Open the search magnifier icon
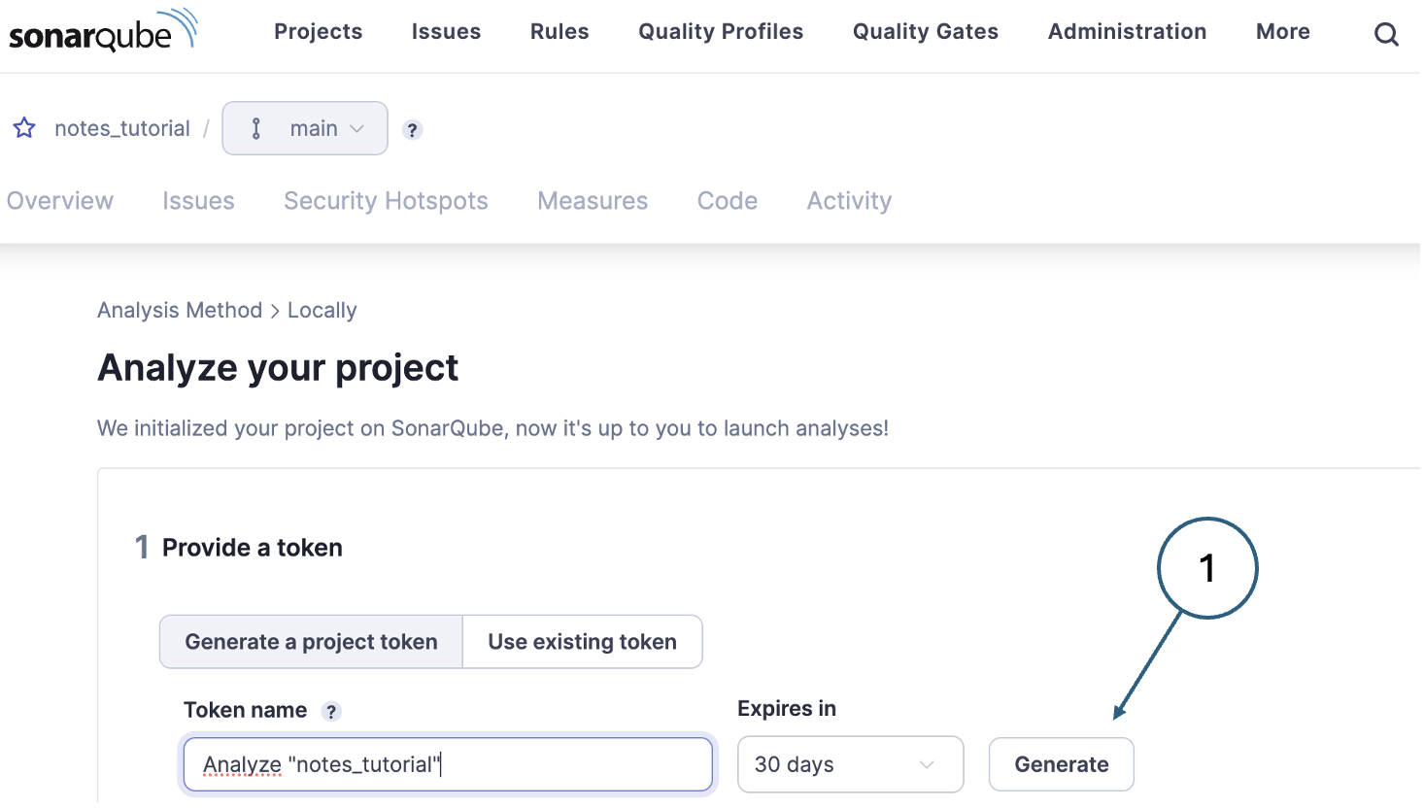 click(x=1386, y=34)
